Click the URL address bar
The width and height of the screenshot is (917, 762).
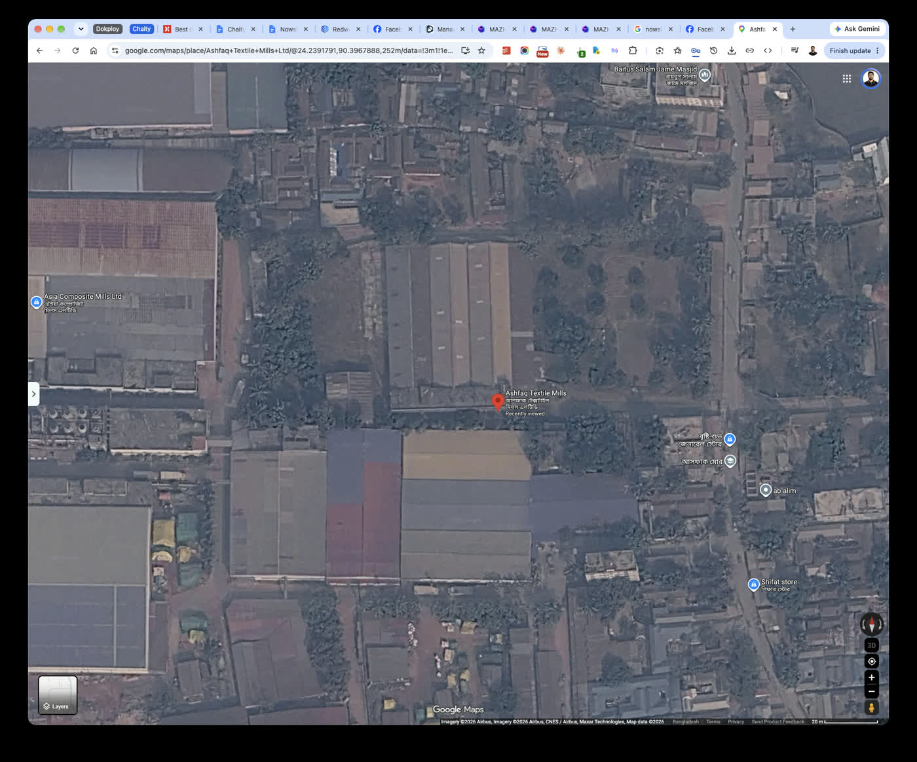289,50
